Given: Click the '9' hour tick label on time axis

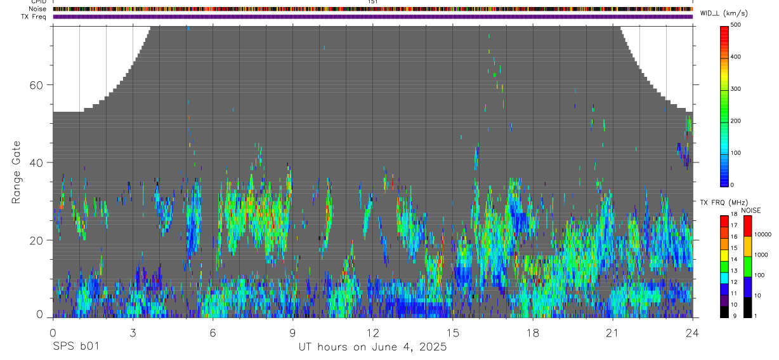Looking at the screenshot, I should (x=292, y=333).
